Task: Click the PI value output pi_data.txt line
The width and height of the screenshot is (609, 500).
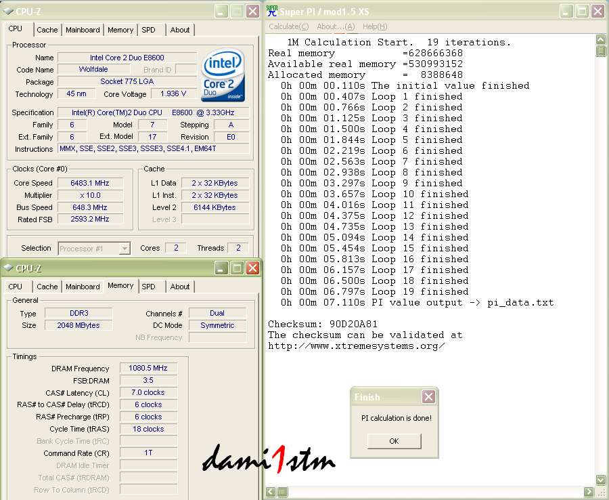Action: click(418, 302)
